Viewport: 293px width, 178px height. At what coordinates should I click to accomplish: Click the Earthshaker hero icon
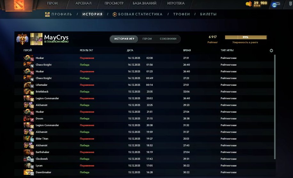point(28,152)
